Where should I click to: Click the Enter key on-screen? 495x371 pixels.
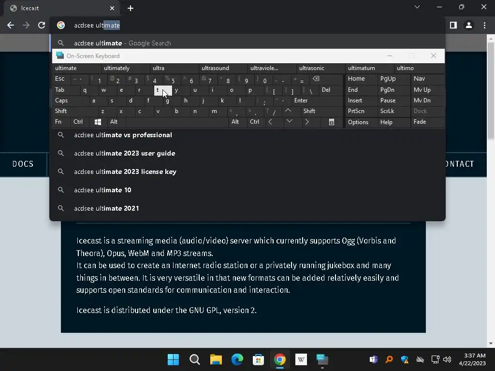(x=317, y=100)
